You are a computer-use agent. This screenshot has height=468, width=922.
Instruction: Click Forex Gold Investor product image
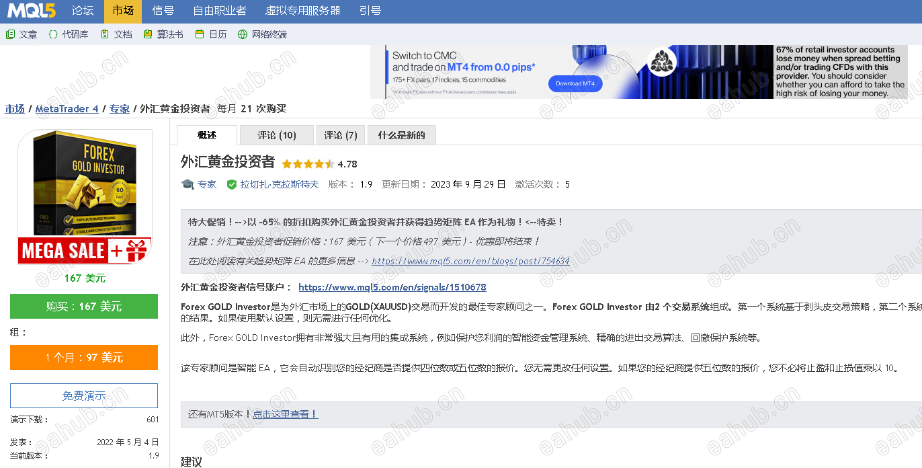point(85,182)
